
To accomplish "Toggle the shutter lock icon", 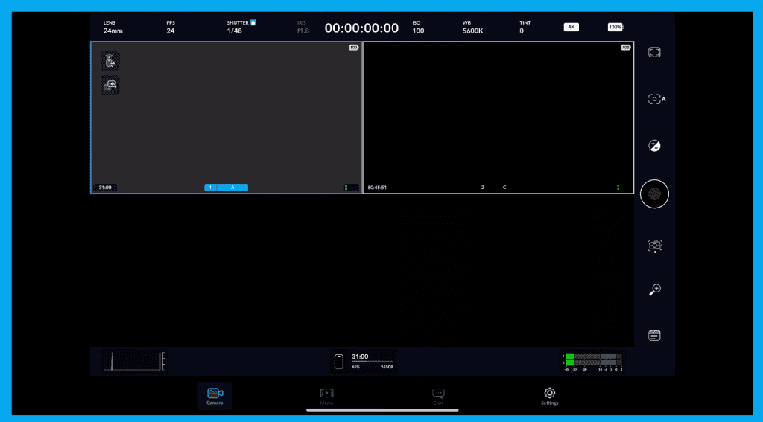I will (253, 22).
